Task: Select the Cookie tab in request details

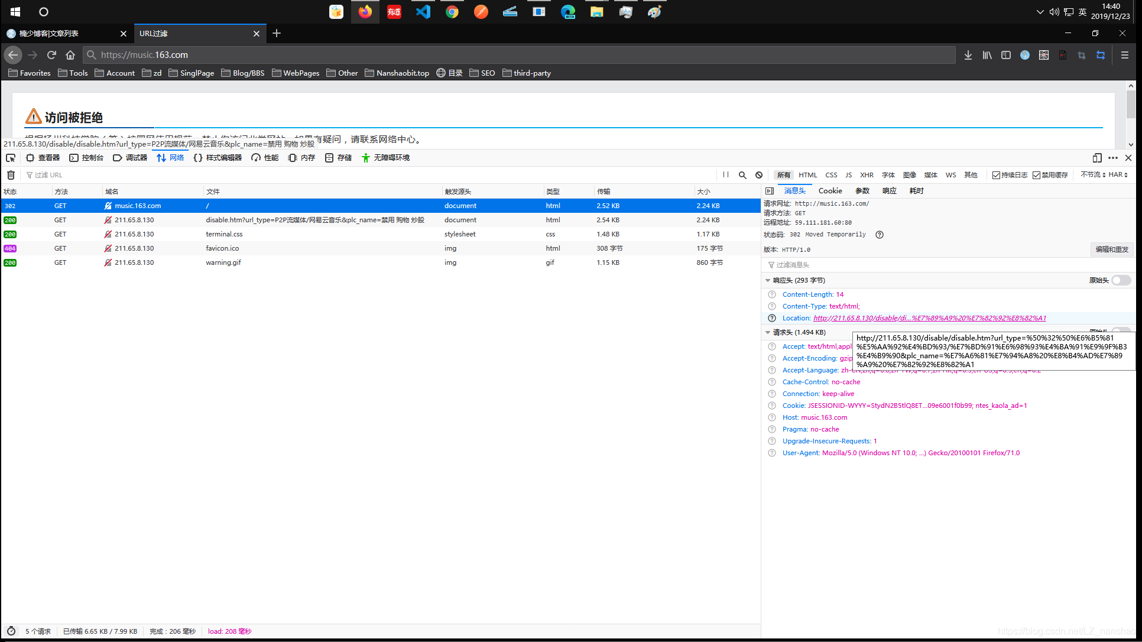Action: [x=829, y=191]
